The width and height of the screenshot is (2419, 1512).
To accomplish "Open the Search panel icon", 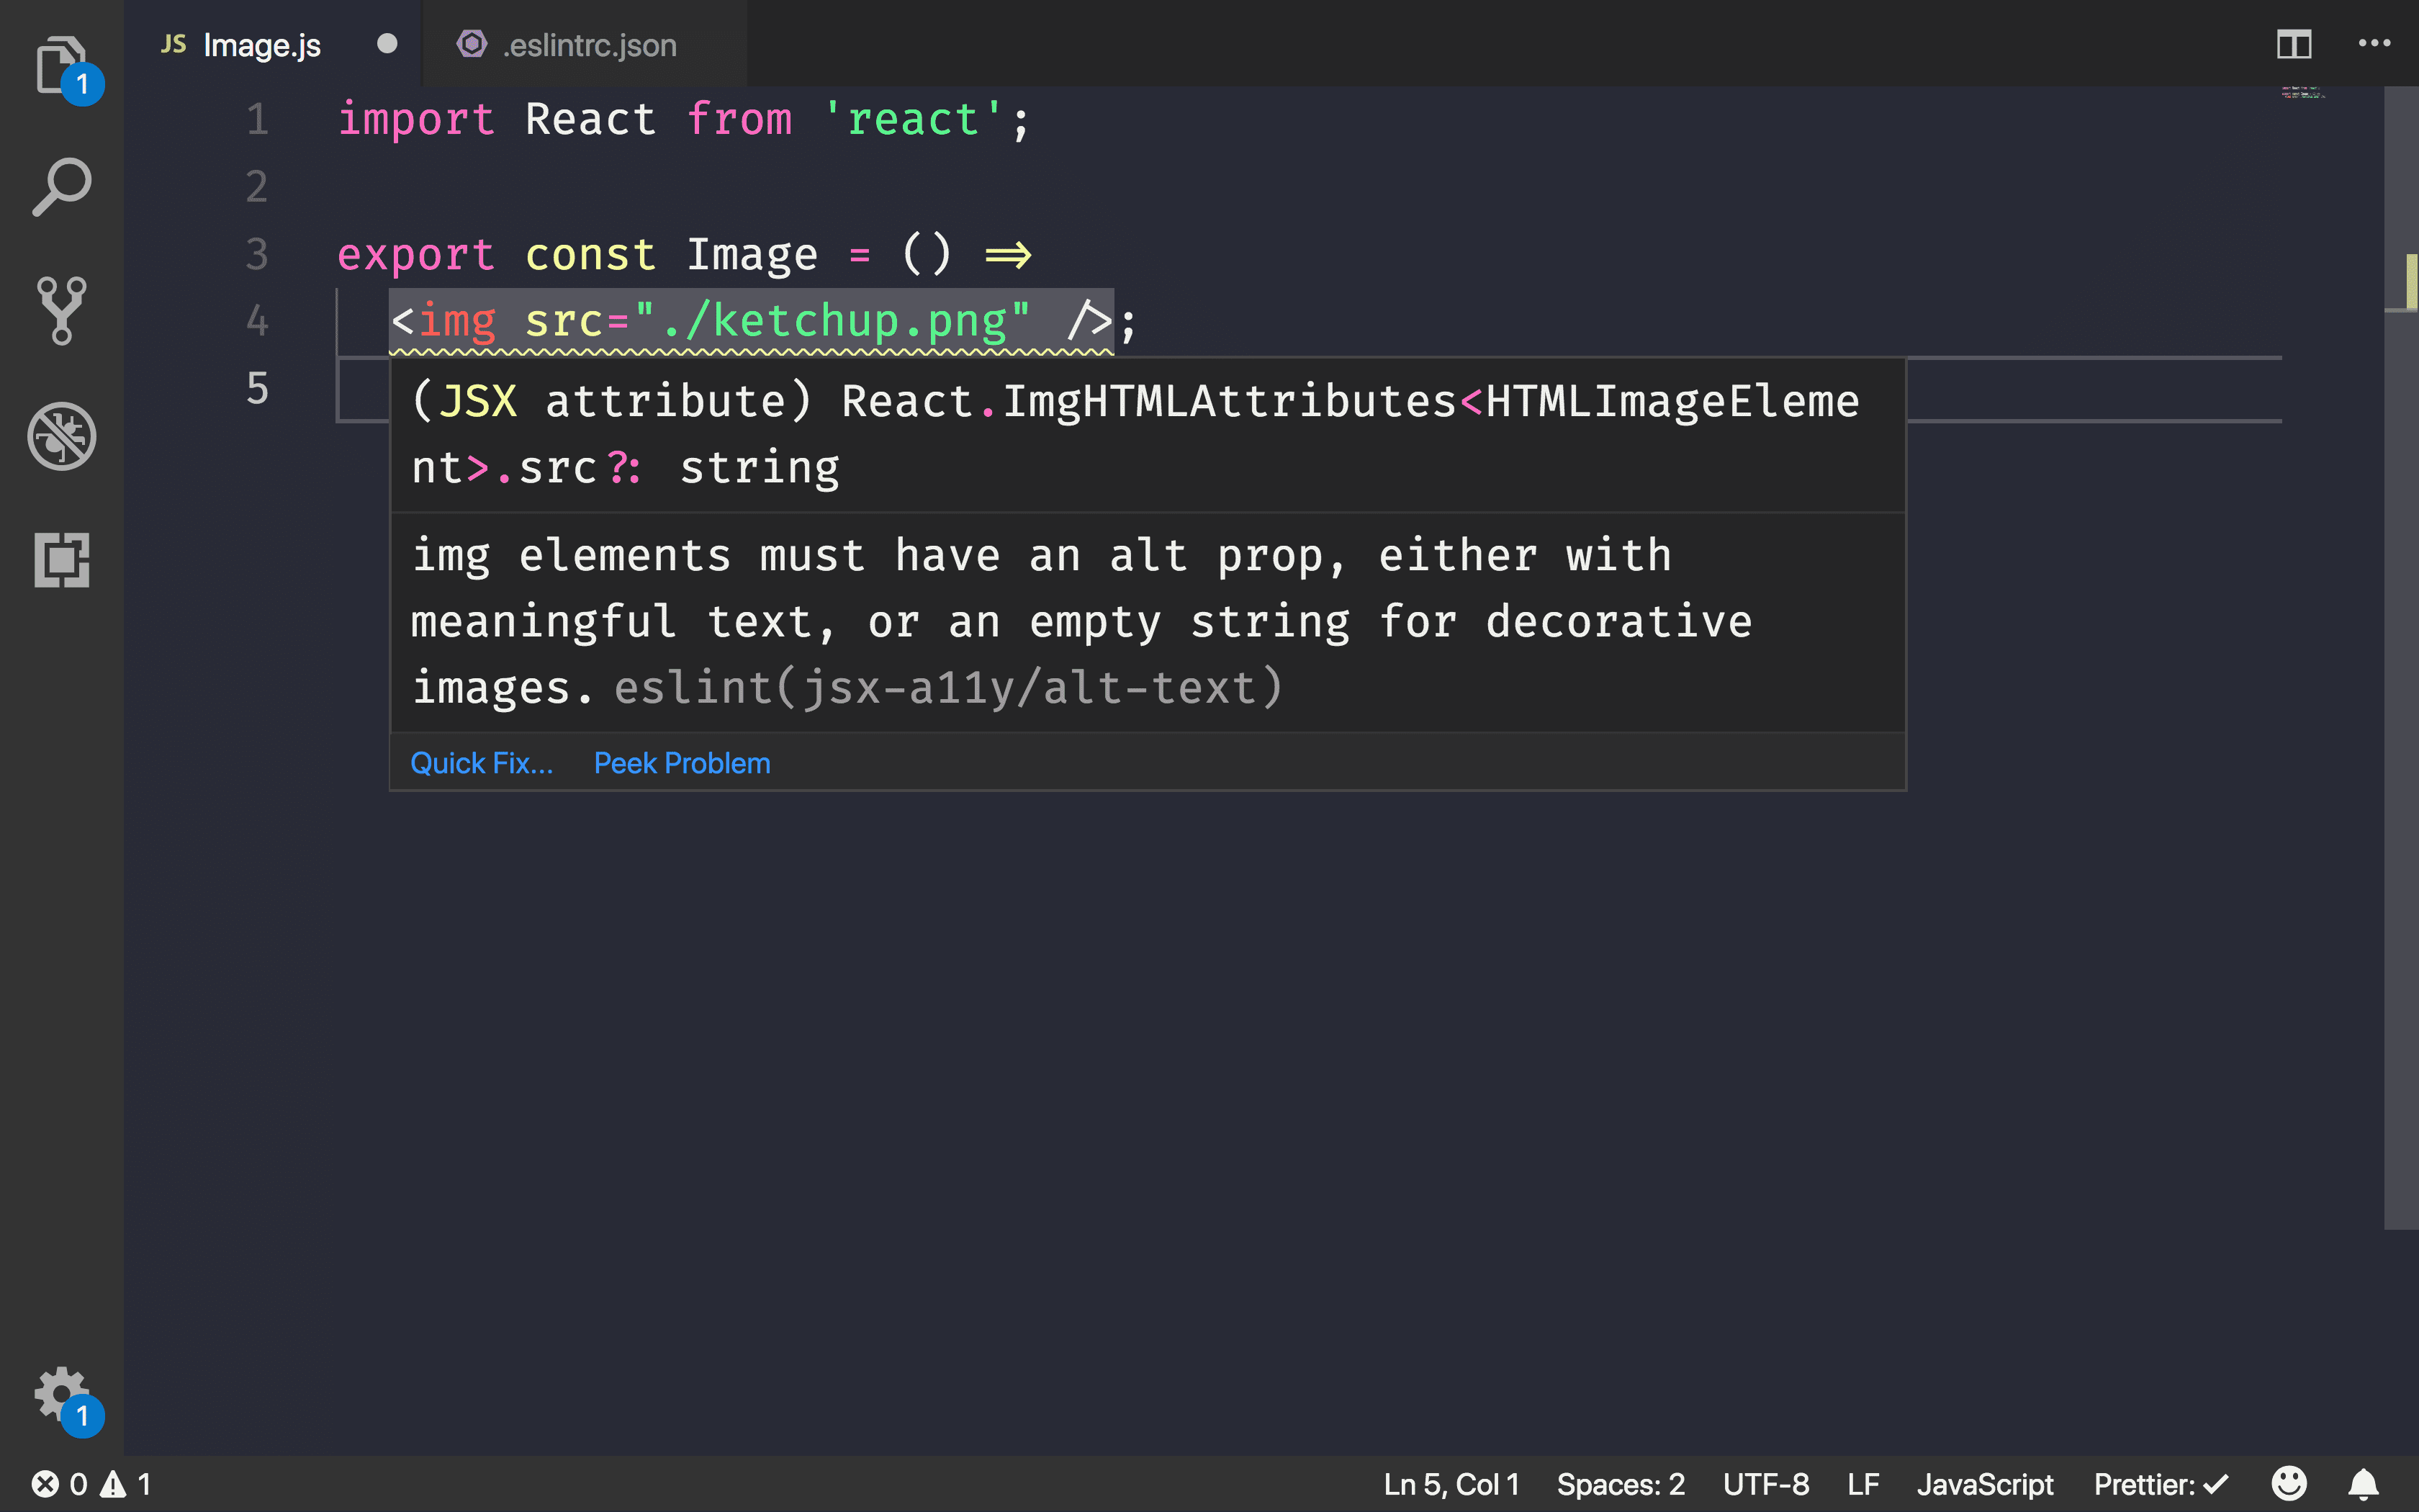I will click(x=61, y=186).
